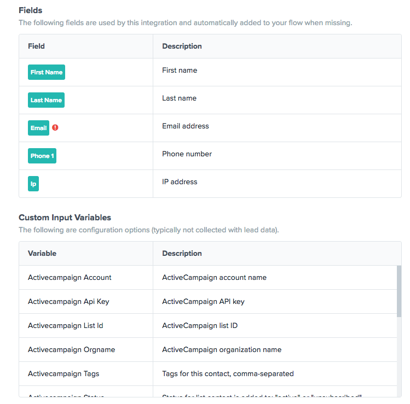The width and height of the screenshot is (410, 404).
Task: Select the Activecampaign Api Key variable
Action: point(68,301)
